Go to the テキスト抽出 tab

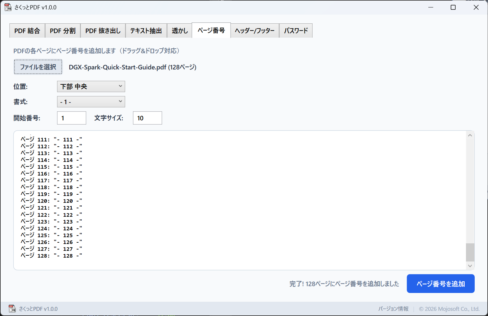coord(146,31)
